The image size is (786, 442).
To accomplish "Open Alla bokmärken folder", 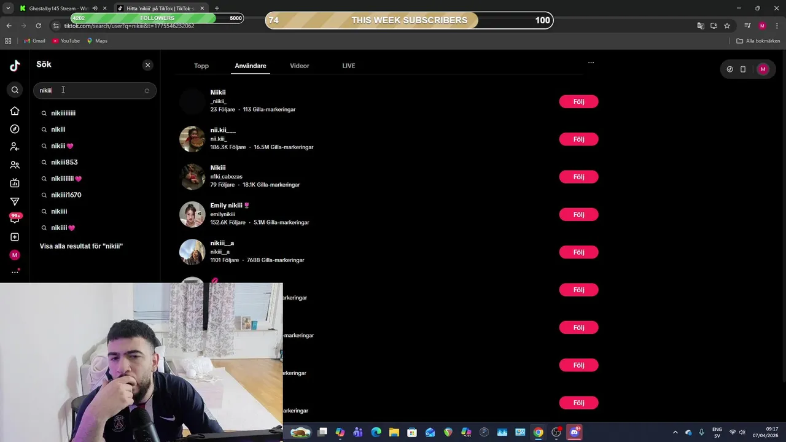I will click(758, 41).
